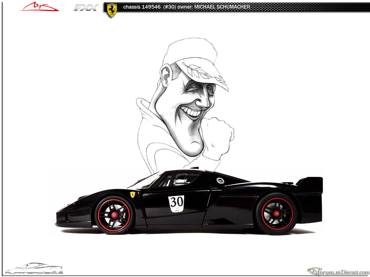Image resolution: width=370 pixels, height=277 pixels.
Task: Click the front wheel of the black car
Action: coord(114,215)
